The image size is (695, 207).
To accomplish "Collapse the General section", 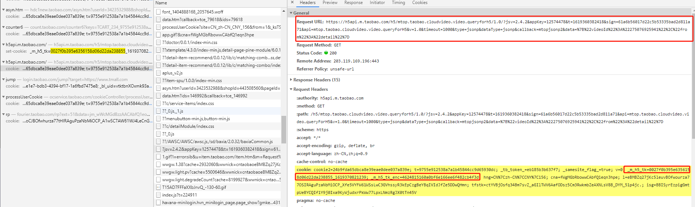I will coord(291,13).
